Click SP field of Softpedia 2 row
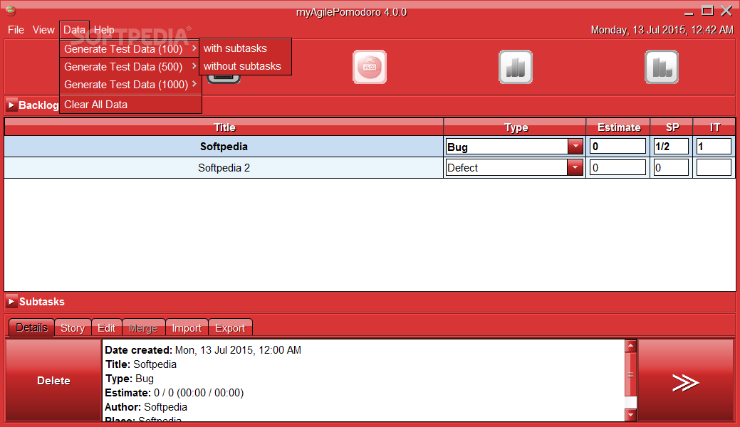This screenshot has width=740, height=427. (671, 167)
